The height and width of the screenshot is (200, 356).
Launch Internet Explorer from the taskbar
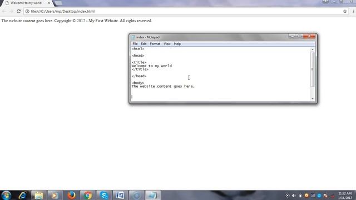[x=22, y=195]
